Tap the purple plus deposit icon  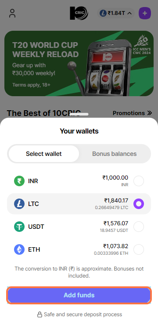(145, 13)
